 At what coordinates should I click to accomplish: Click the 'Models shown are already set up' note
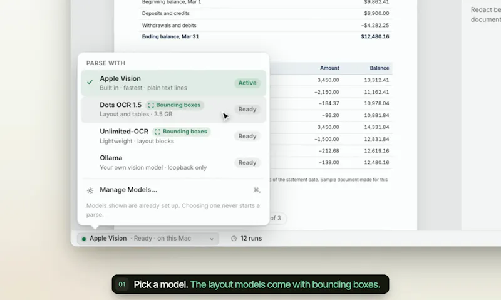[x=173, y=210]
